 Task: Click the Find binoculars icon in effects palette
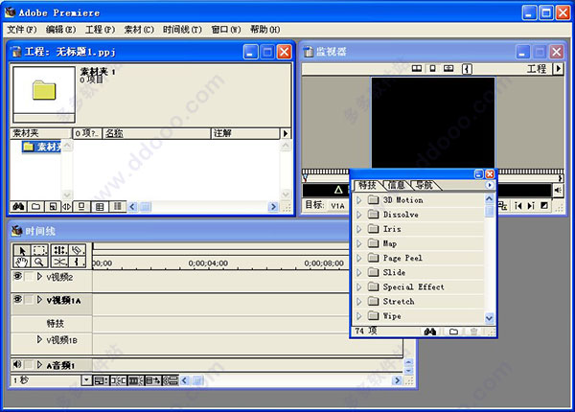429,332
